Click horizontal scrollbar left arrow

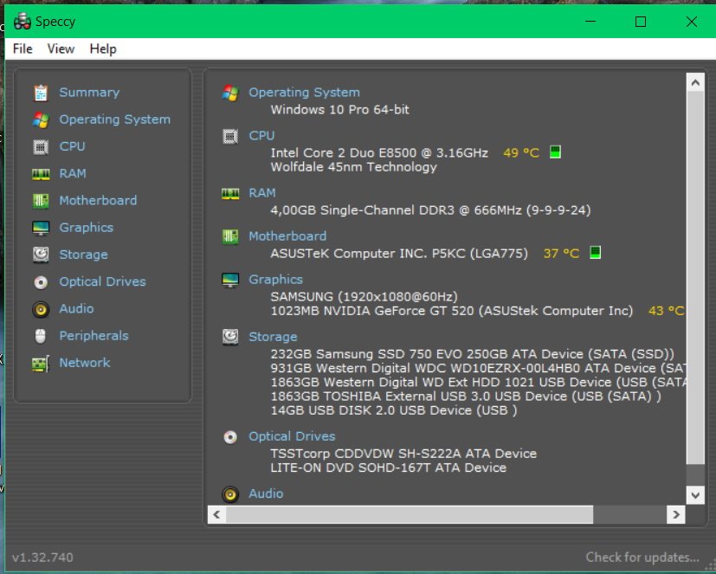pyautogui.click(x=217, y=514)
